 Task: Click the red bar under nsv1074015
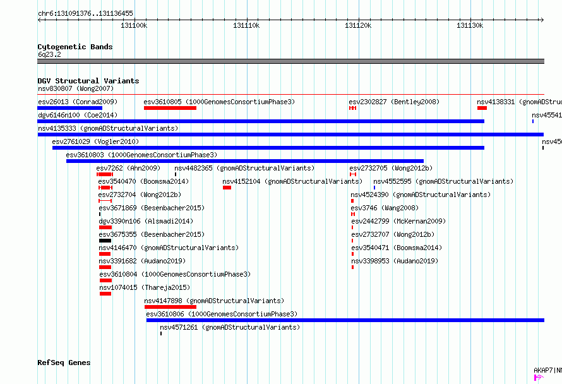point(105,294)
